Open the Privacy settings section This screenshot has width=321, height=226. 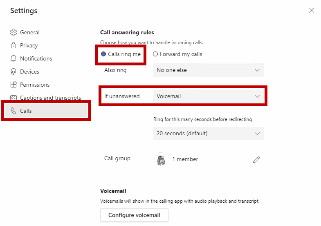point(29,45)
